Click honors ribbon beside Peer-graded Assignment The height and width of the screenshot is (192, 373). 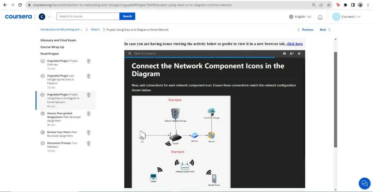click(x=89, y=114)
